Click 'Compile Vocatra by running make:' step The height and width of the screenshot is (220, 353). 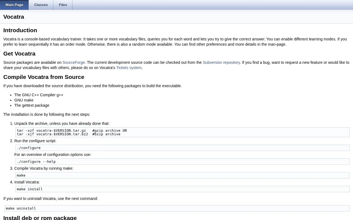tap(44, 168)
